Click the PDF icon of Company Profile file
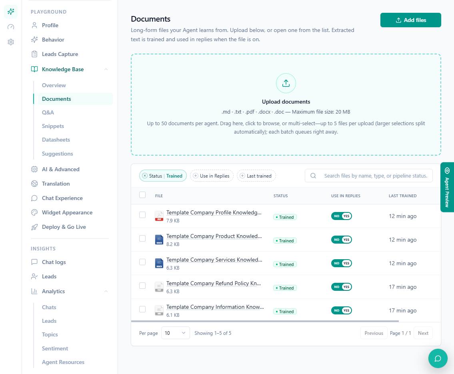Viewport: 454px width, 374px height. 159,216
